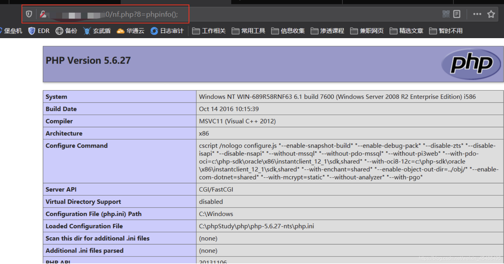Expand the 工作相关 bookmark folder
This screenshot has height=264, width=504.
tap(209, 31)
